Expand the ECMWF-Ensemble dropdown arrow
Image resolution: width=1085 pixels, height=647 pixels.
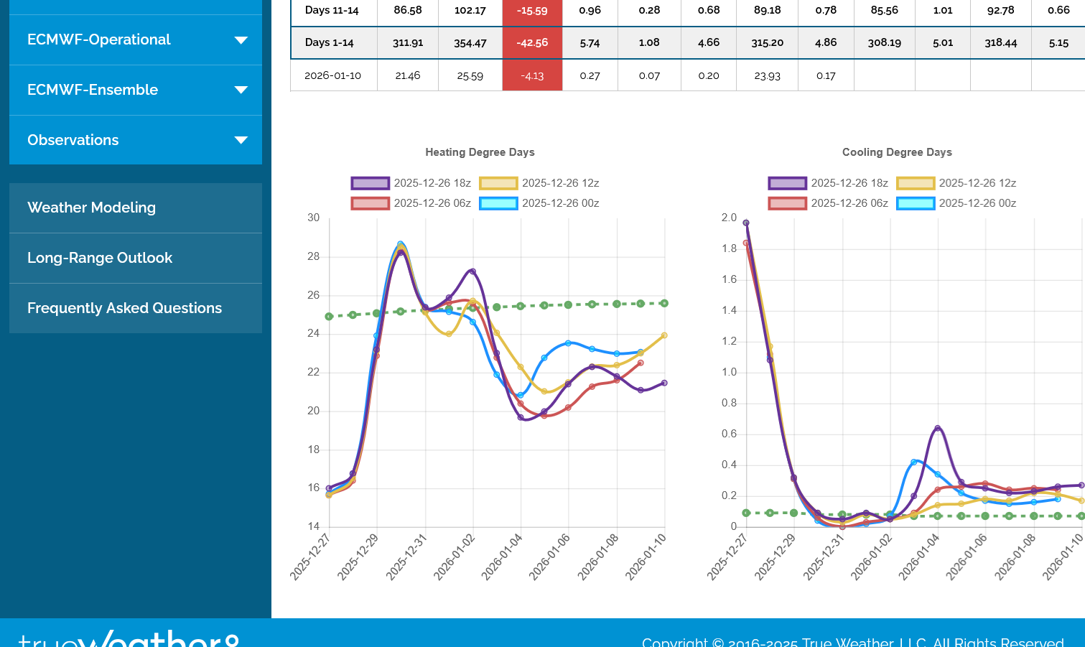point(241,90)
